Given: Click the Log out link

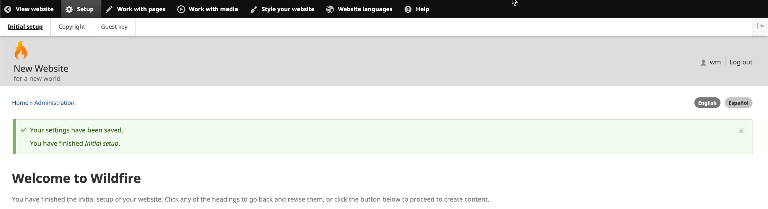Looking at the screenshot, I should 741,62.
